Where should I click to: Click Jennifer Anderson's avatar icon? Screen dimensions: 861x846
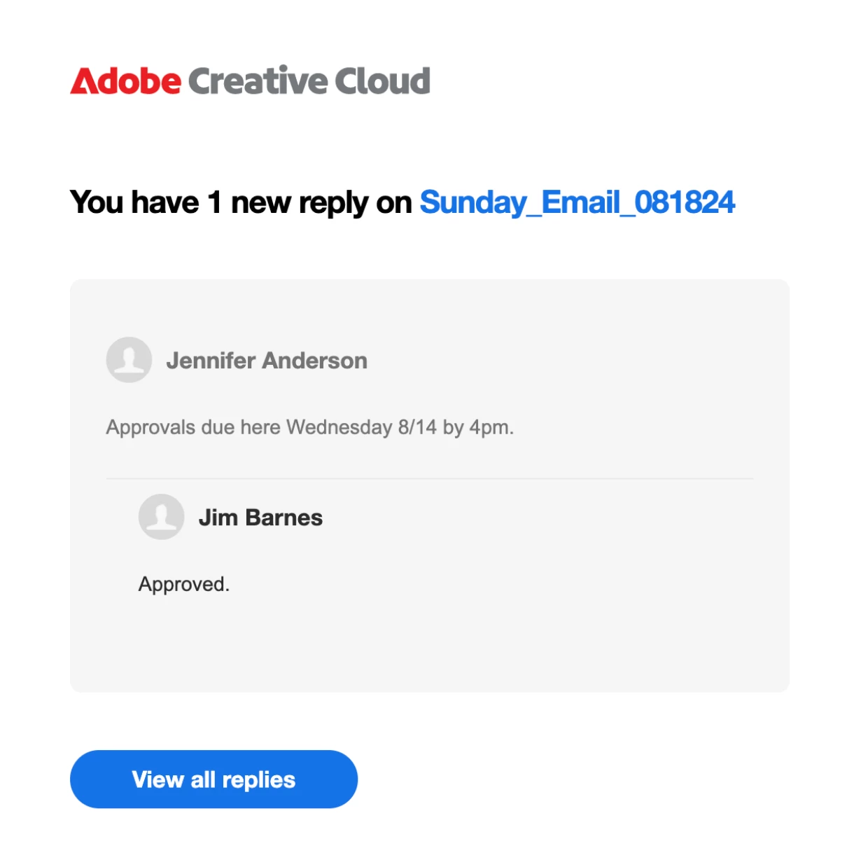[129, 360]
